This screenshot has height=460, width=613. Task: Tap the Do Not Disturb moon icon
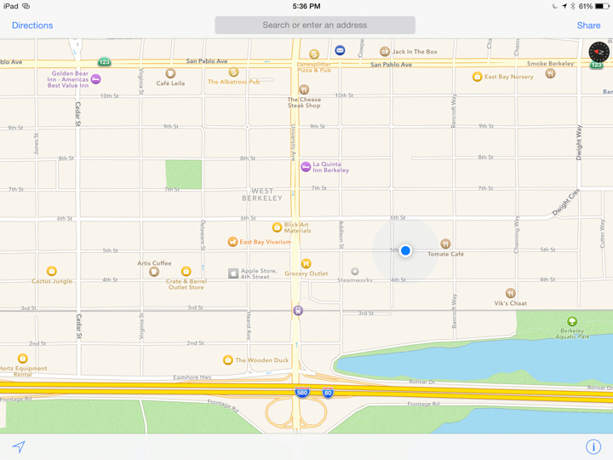pos(555,6)
